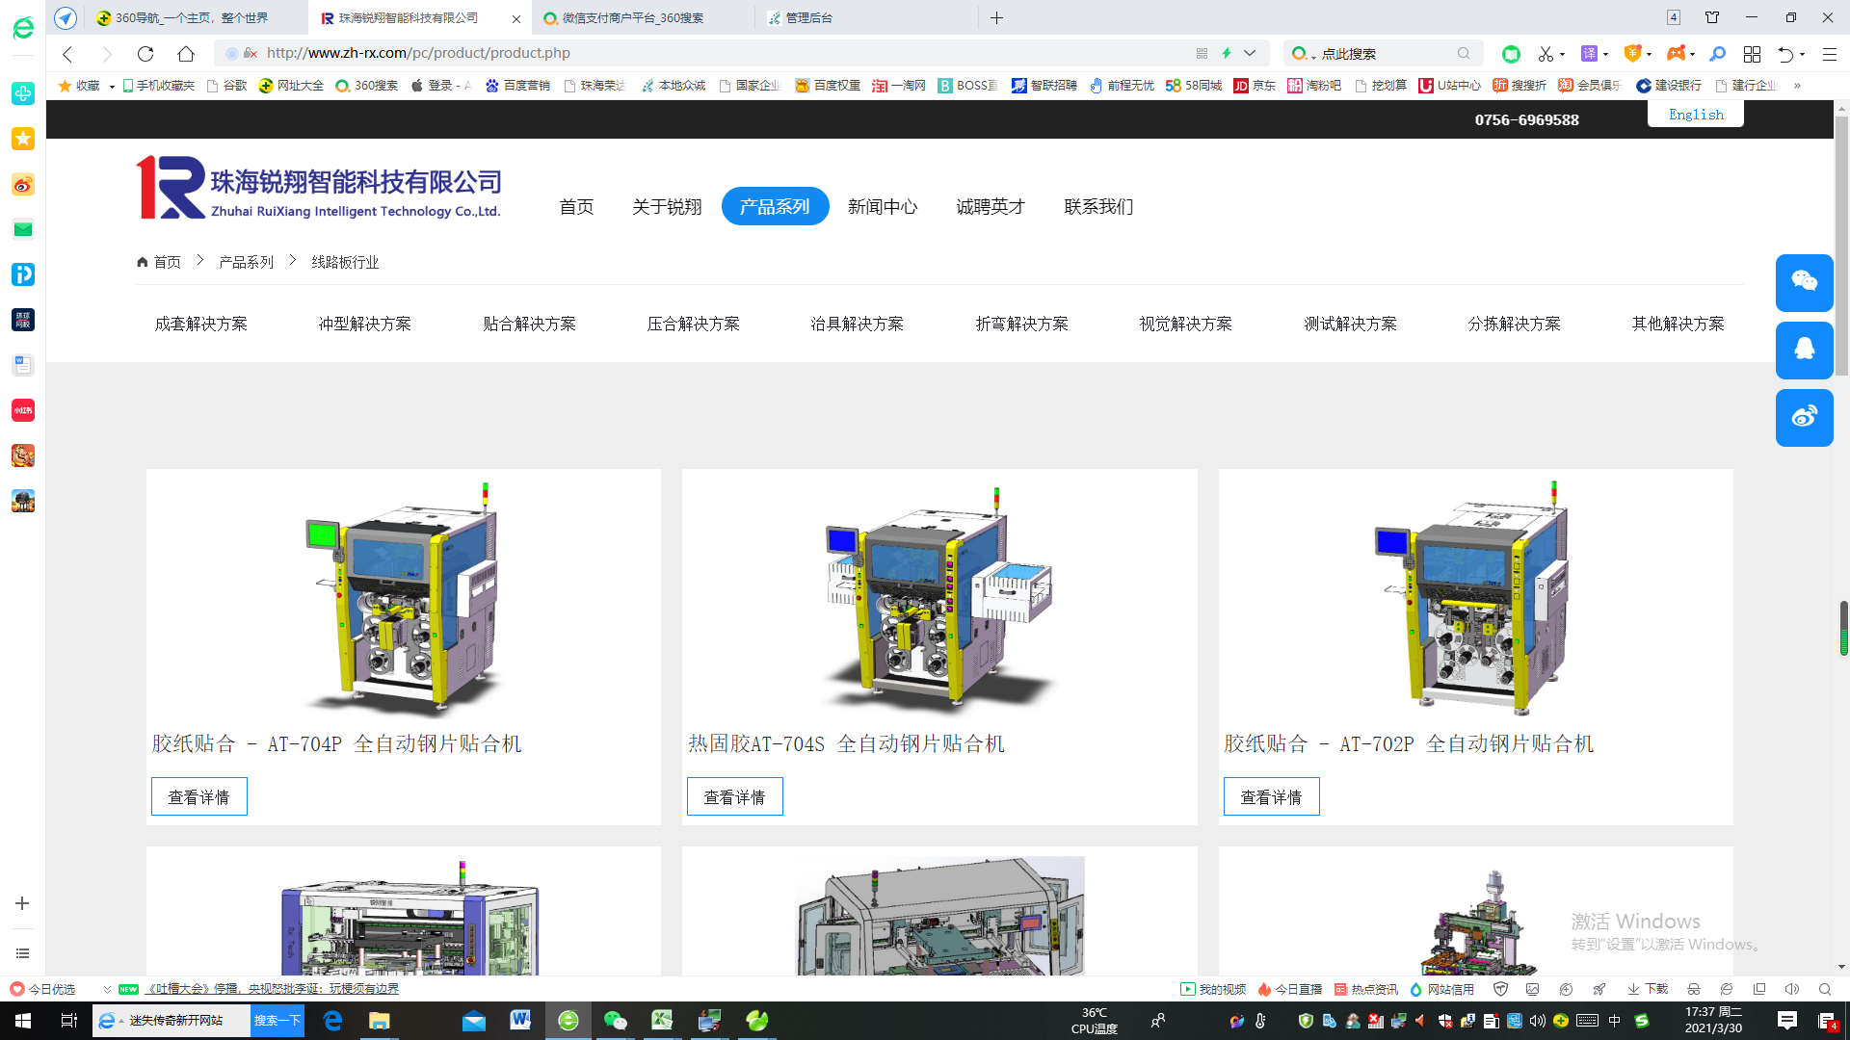The width and height of the screenshot is (1850, 1040).
Task: Click the browser refresh icon
Action: (x=145, y=54)
